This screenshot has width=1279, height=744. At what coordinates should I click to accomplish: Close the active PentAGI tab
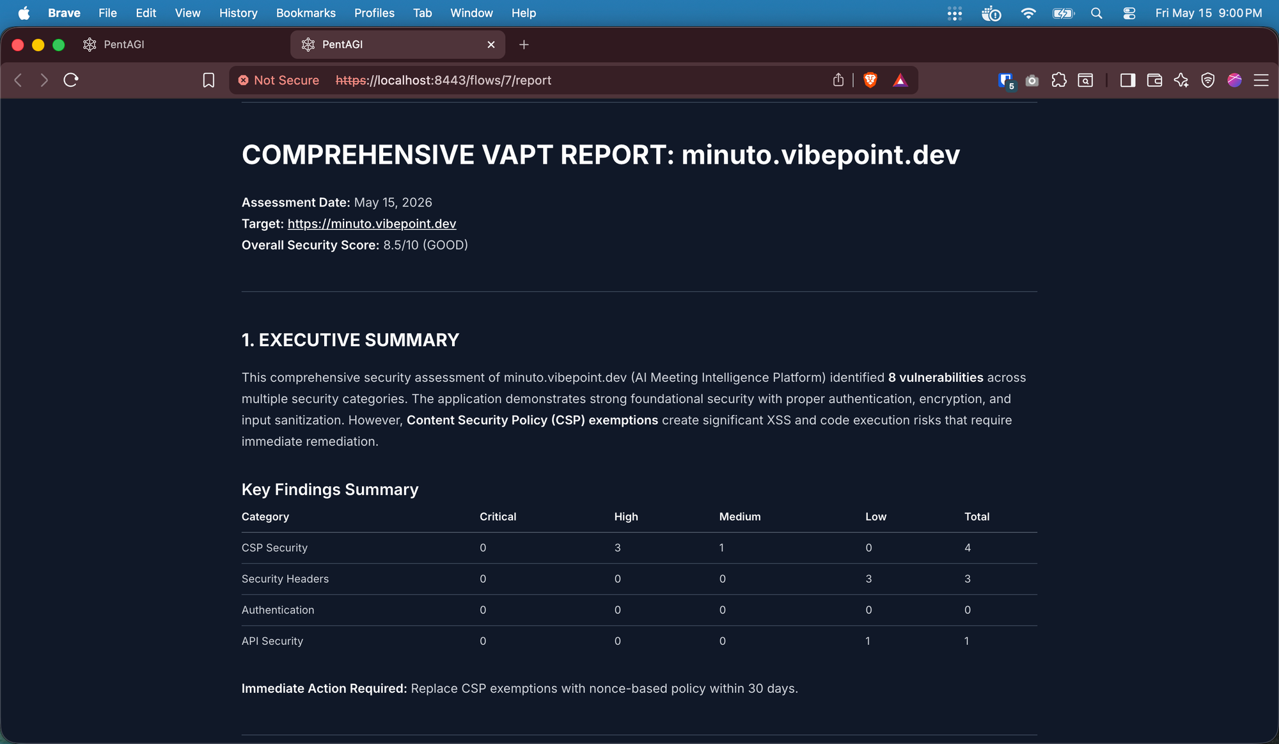[x=491, y=45]
